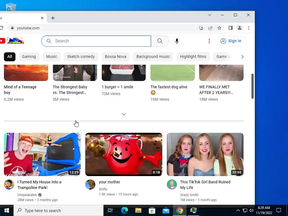This screenshot has height=216, width=288.
Task: Open Mind of a Teenage boy short
Action: pyautogui.click(x=20, y=90)
